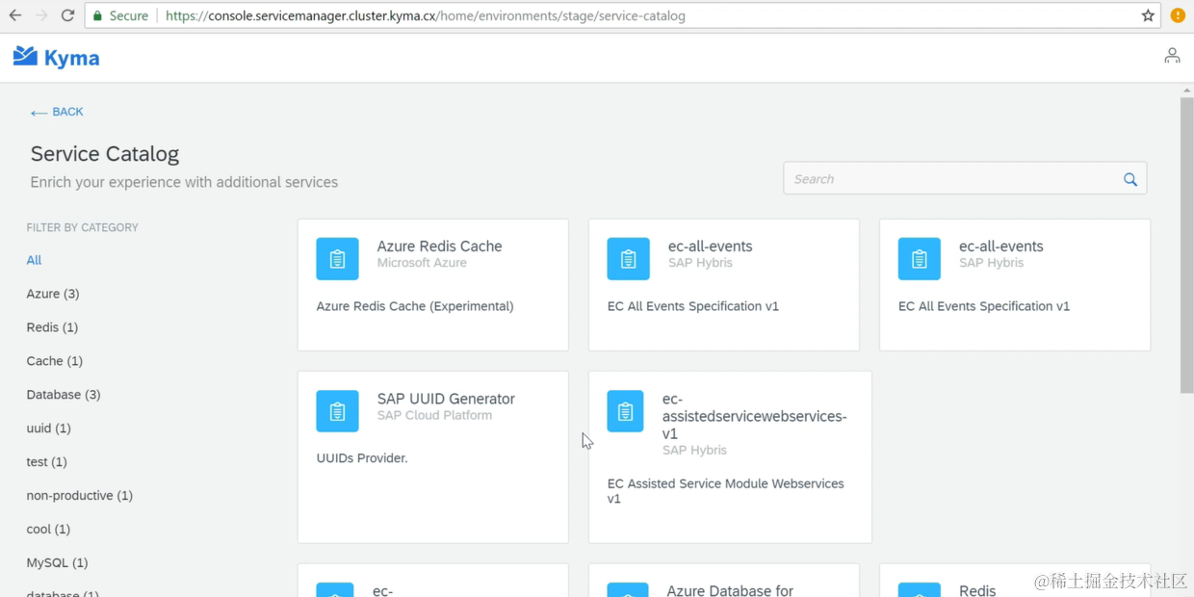Image resolution: width=1194 pixels, height=597 pixels.
Task: Filter by Azure (3) category
Action: pyautogui.click(x=53, y=294)
